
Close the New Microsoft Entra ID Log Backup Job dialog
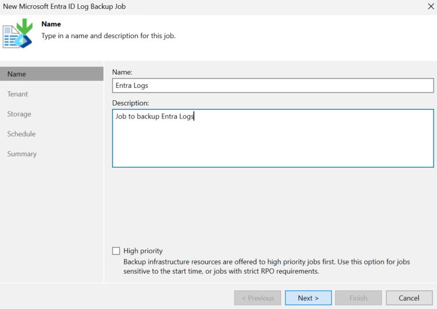[x=431, y=6]
